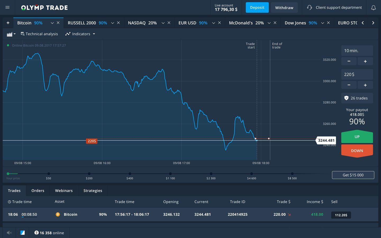381x238 pixels.
Task: Open Technical analysis tool
Action: point(39,34)
